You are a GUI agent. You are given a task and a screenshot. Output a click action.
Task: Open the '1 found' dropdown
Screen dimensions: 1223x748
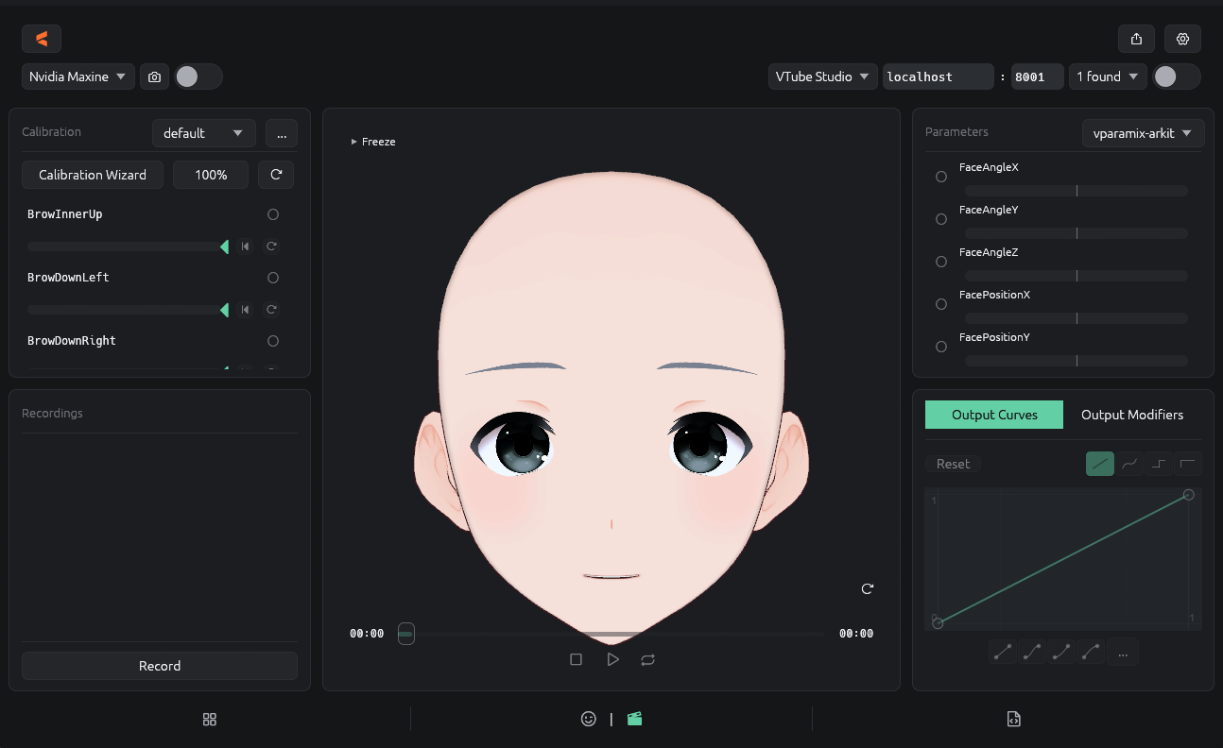1108,76
